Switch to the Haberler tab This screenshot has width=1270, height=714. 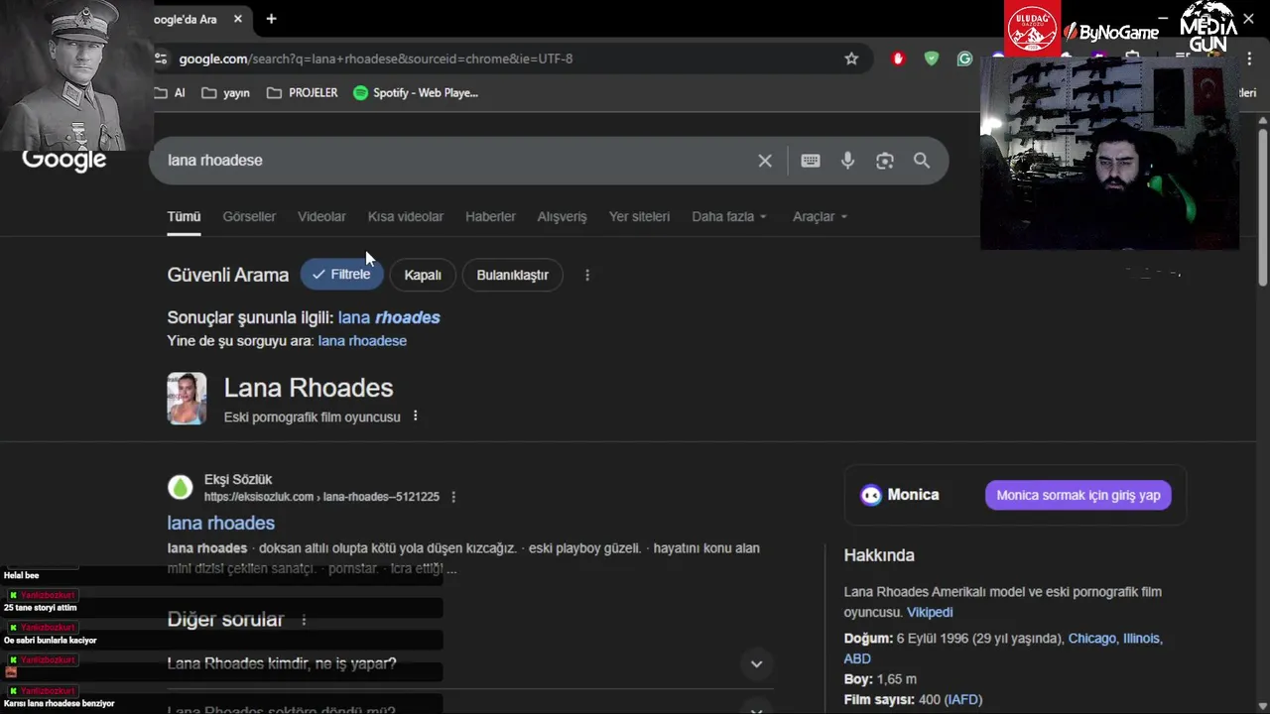[x=490, y=216]
